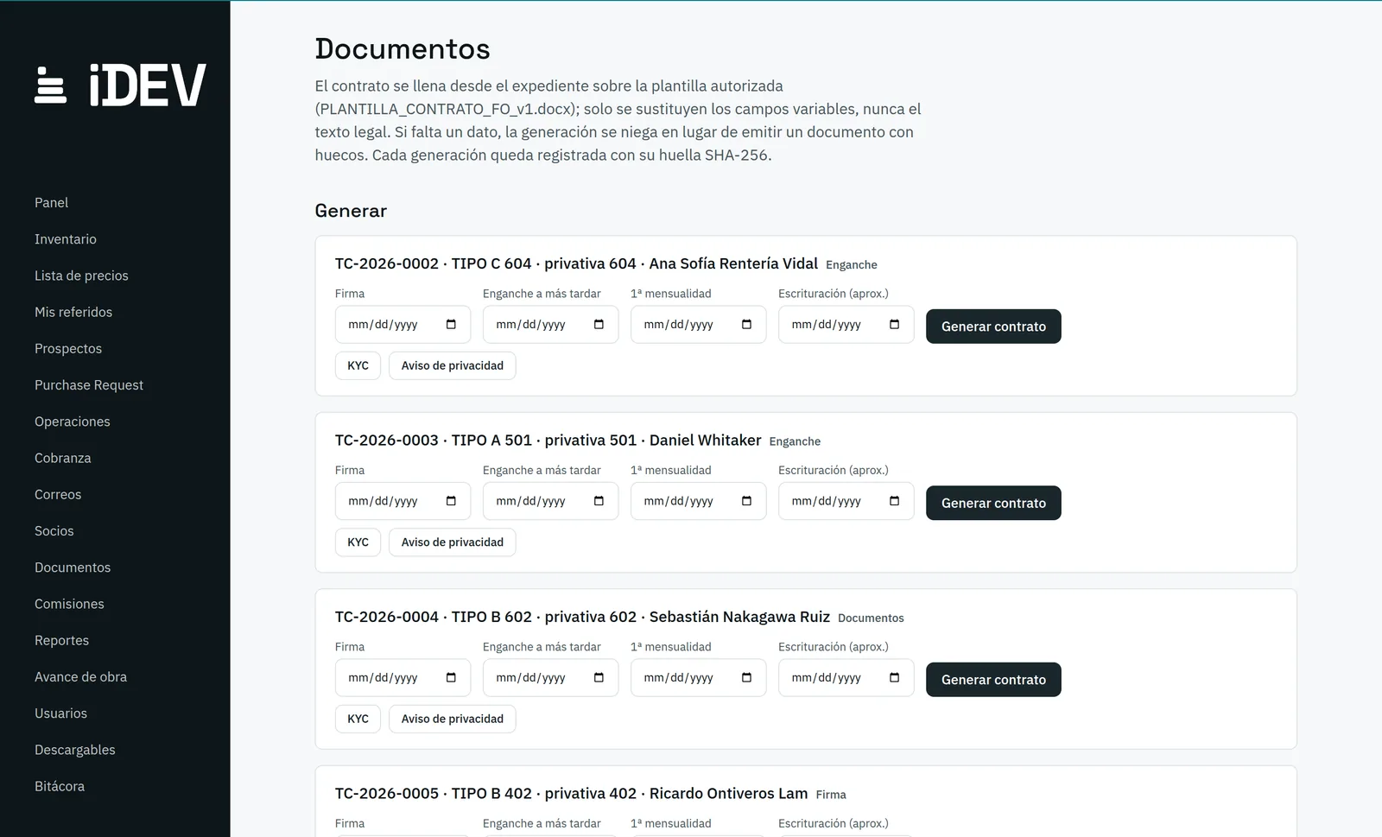
Task: Generate contract for Daniel Whitaker
Action: (993, 503)
